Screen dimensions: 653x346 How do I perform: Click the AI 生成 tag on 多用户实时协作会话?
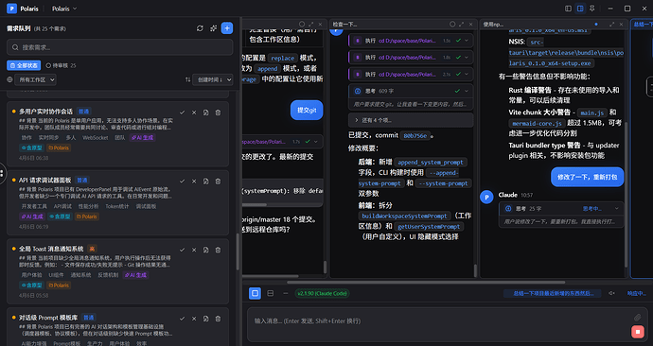[x=142, y=138]
